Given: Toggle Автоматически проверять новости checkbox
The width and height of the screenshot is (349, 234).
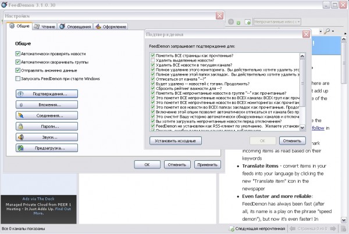Looking at the screenshot, I should coord(18,53).
